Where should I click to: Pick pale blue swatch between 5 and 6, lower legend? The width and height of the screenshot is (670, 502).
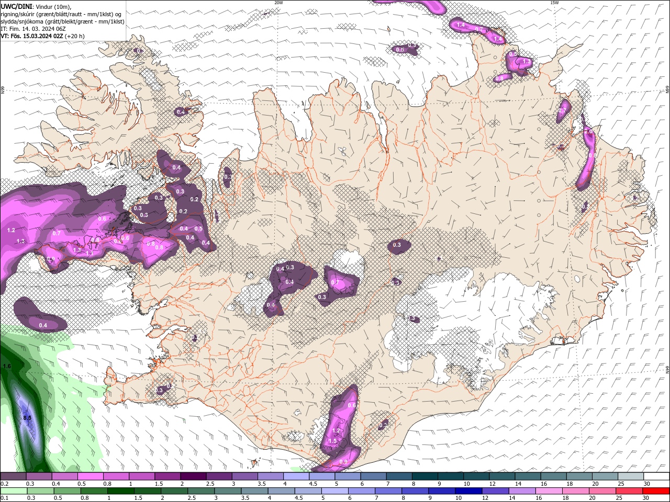click(x=335, y=491)
